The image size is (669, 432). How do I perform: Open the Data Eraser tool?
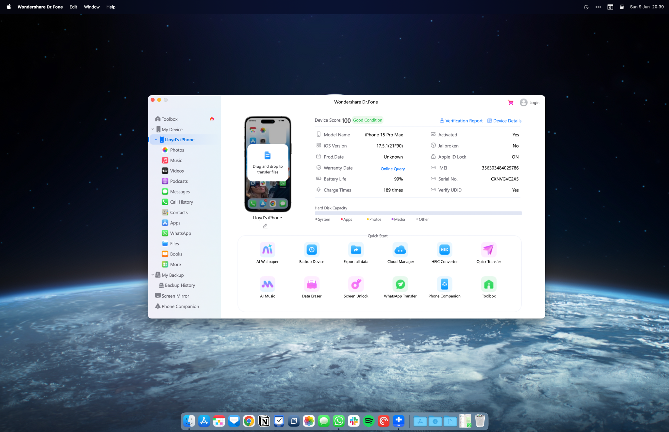pyautogui.click(x=311, y=287)
